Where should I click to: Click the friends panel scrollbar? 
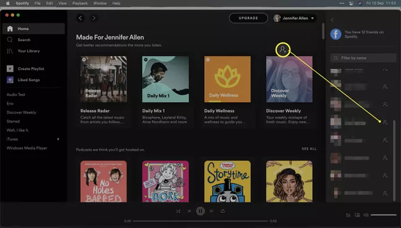(394, 160)
